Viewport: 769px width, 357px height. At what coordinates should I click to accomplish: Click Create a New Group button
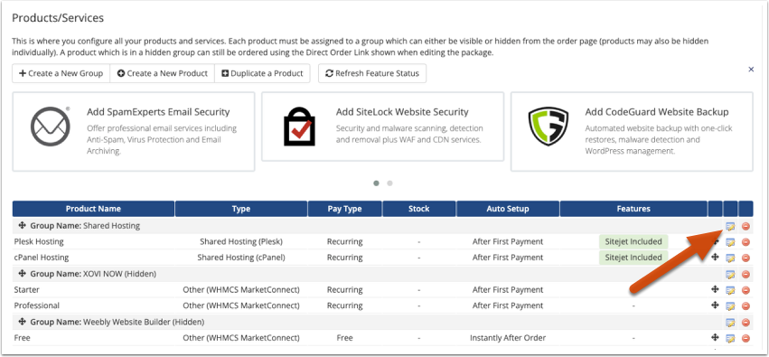click(61, 73)
